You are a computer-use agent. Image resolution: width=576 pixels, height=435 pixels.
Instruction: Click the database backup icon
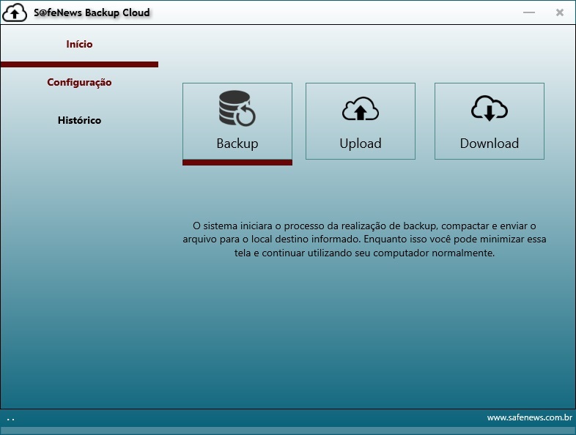[x=237, y=108]
